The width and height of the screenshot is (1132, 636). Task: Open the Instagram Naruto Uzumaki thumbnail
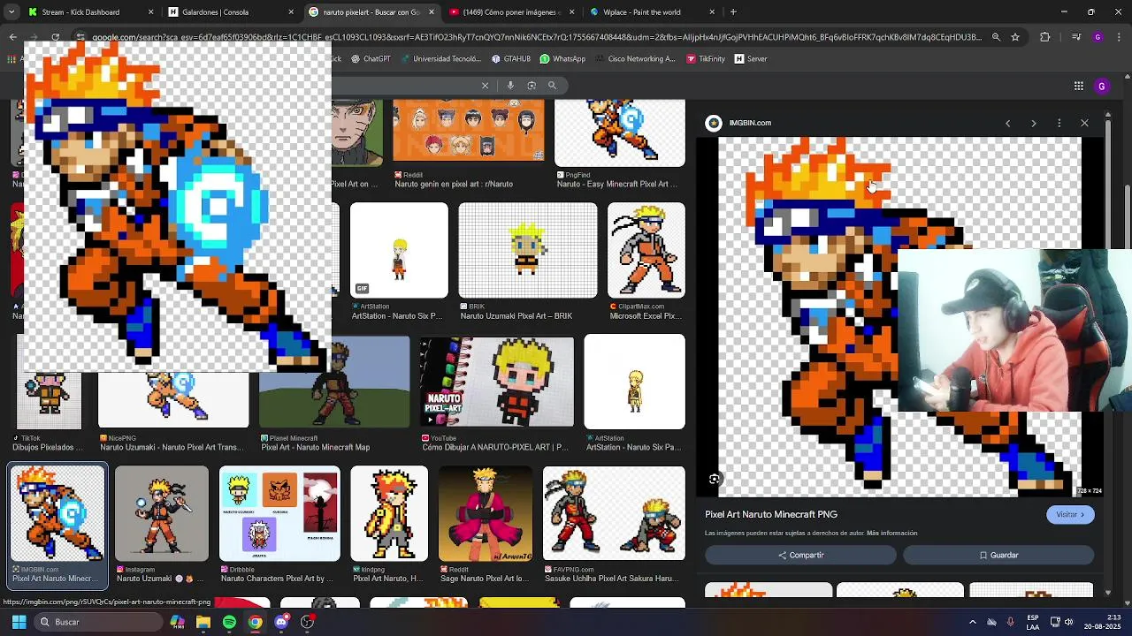click(162, 514)
